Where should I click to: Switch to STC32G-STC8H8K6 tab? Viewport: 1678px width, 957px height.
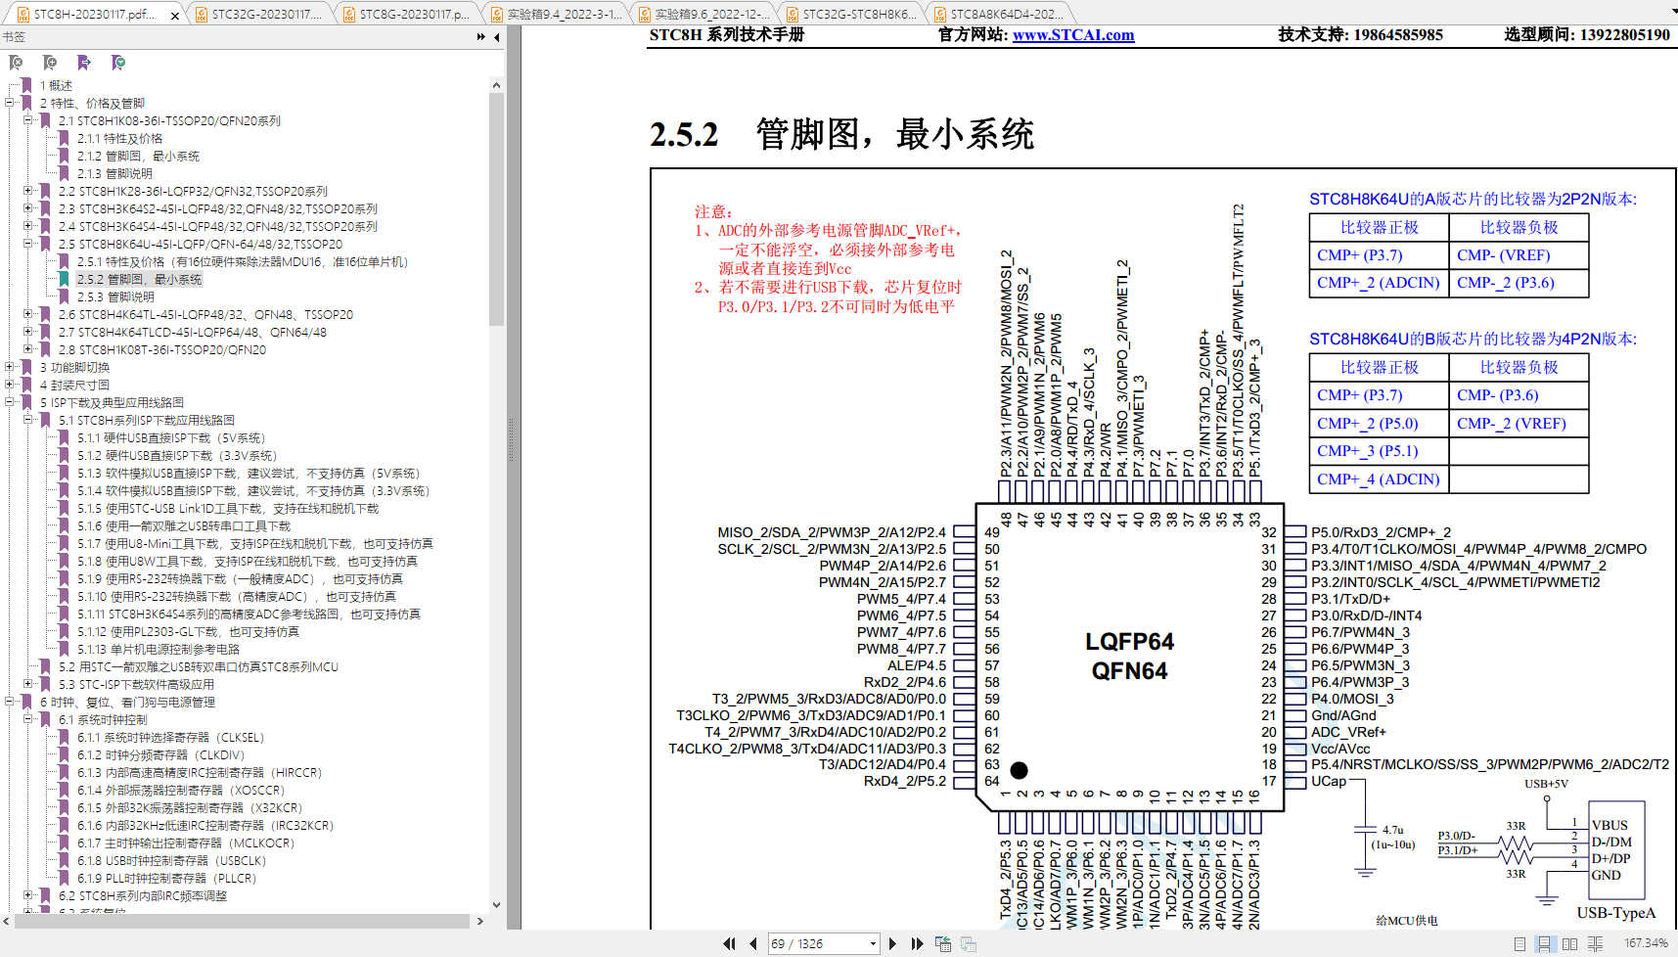point(849,14)
